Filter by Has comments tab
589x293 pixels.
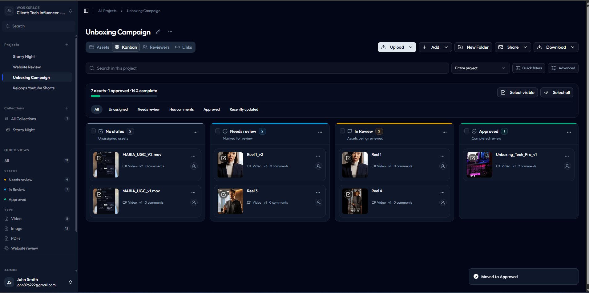click(181, 109)
